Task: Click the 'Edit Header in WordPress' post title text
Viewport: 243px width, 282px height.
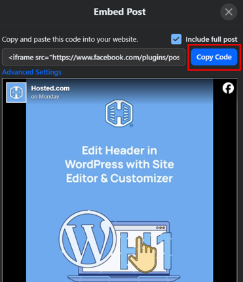Action: coord(119,164)
